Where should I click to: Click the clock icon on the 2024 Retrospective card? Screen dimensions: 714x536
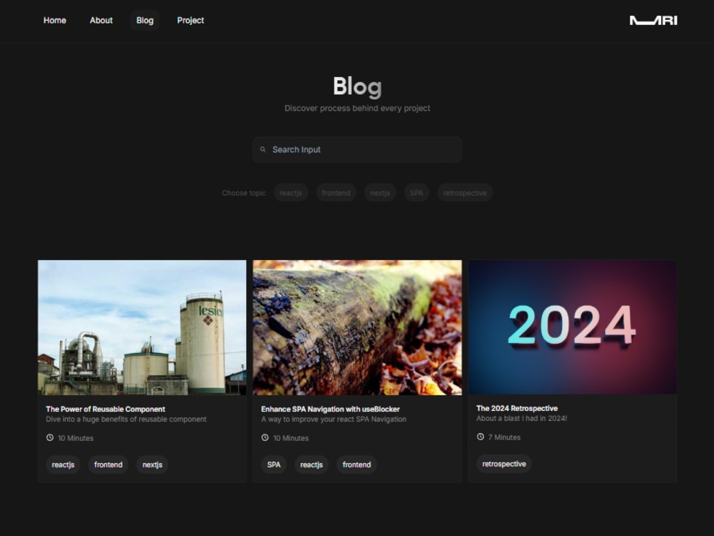pyautogui.click(x=481, y=437)
